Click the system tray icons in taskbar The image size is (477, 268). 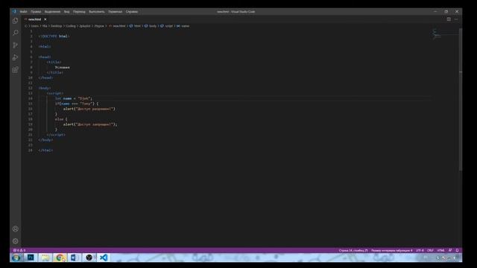[x=446, y=258]
